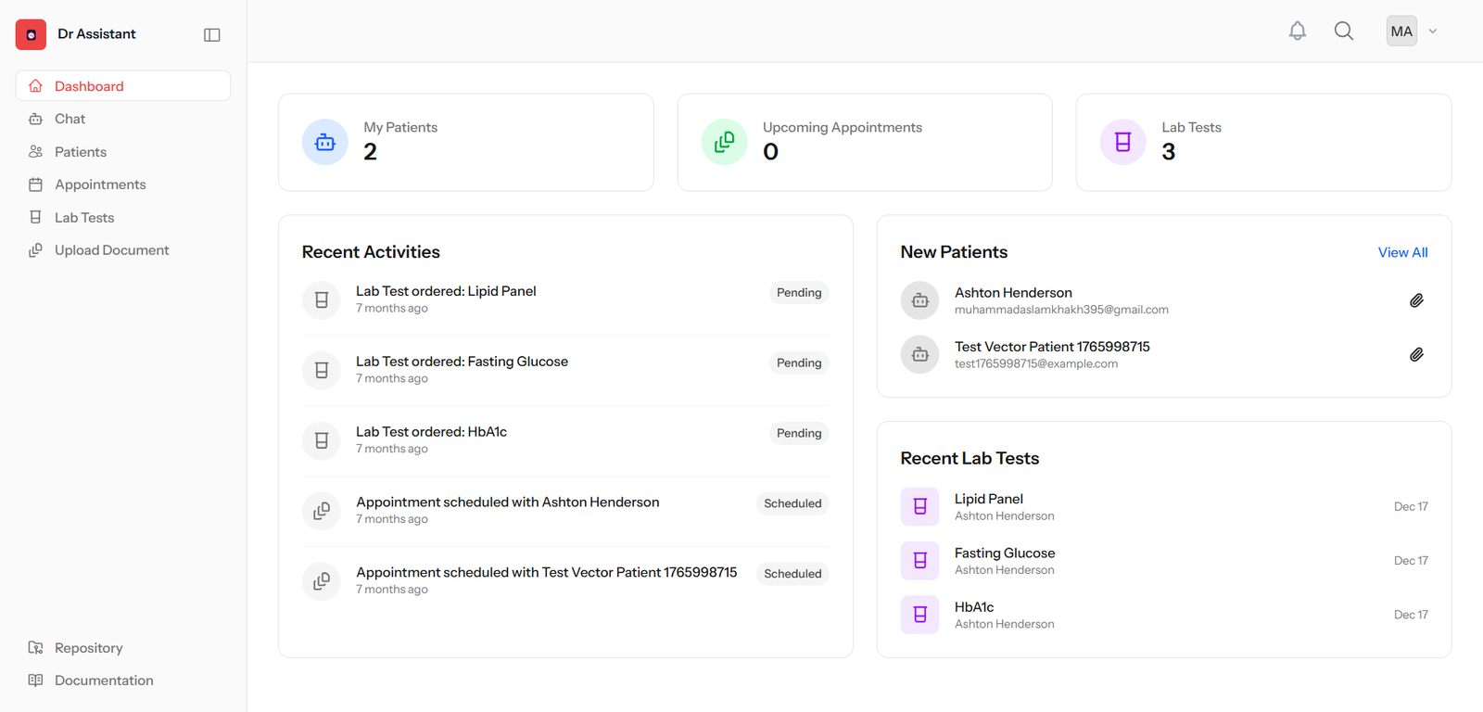Click the Pending badge for Fasting Glucose
The height and width of the screenshot is (712, 1483).
[799, 362]
